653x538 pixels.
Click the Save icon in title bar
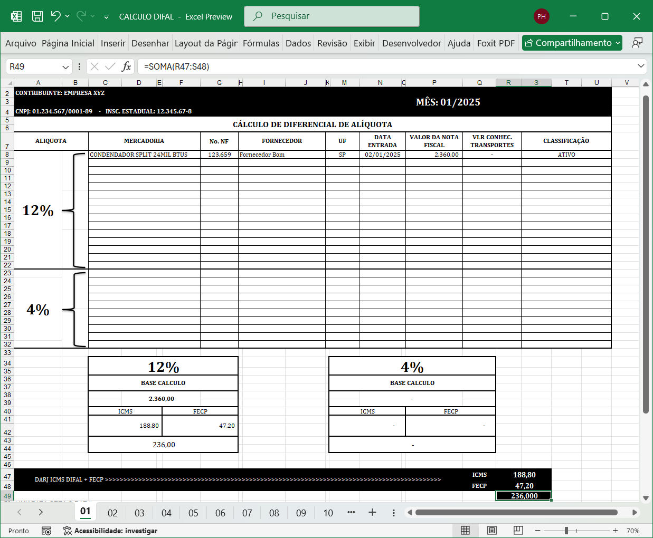[37, 16]
